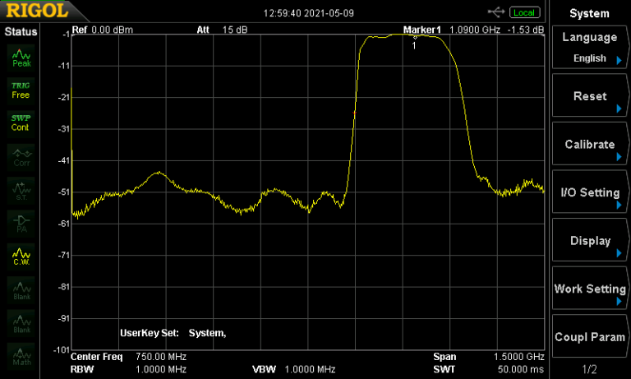
Task: Open the Coupl Param menu item
Action: [x=589, y=337]
